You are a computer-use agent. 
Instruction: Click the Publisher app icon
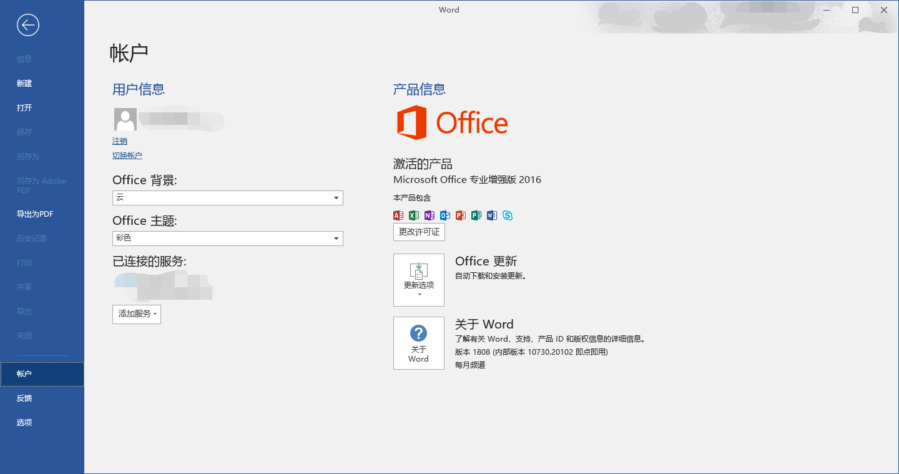(x=476, y=215)
